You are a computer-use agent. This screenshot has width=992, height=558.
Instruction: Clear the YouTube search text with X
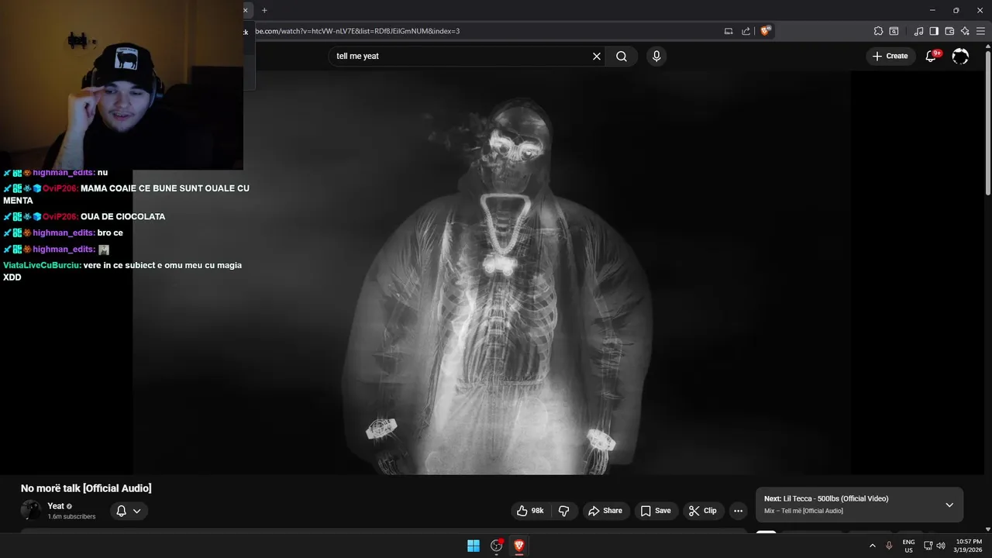(x=597, y=56)
